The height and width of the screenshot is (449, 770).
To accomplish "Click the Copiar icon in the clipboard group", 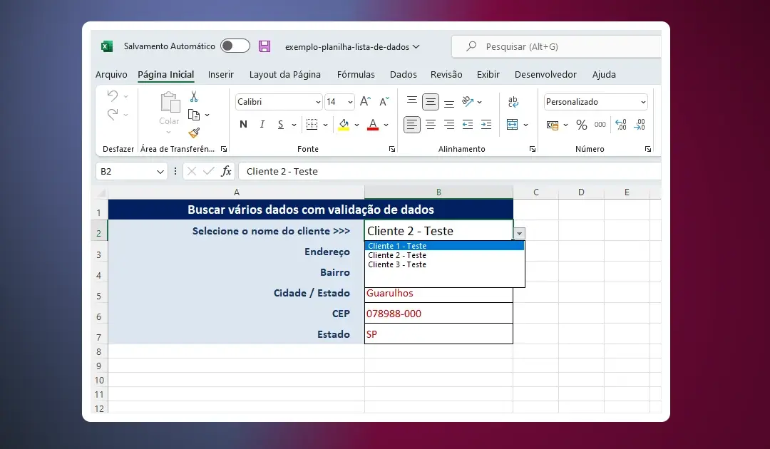I will pyautogui.click(x=194, y=115).
